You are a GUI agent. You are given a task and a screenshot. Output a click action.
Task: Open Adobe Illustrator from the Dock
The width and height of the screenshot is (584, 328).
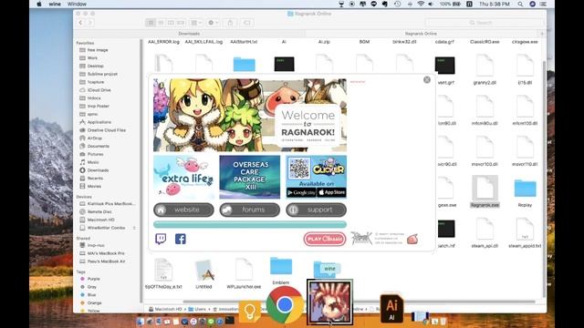(391, 308)
